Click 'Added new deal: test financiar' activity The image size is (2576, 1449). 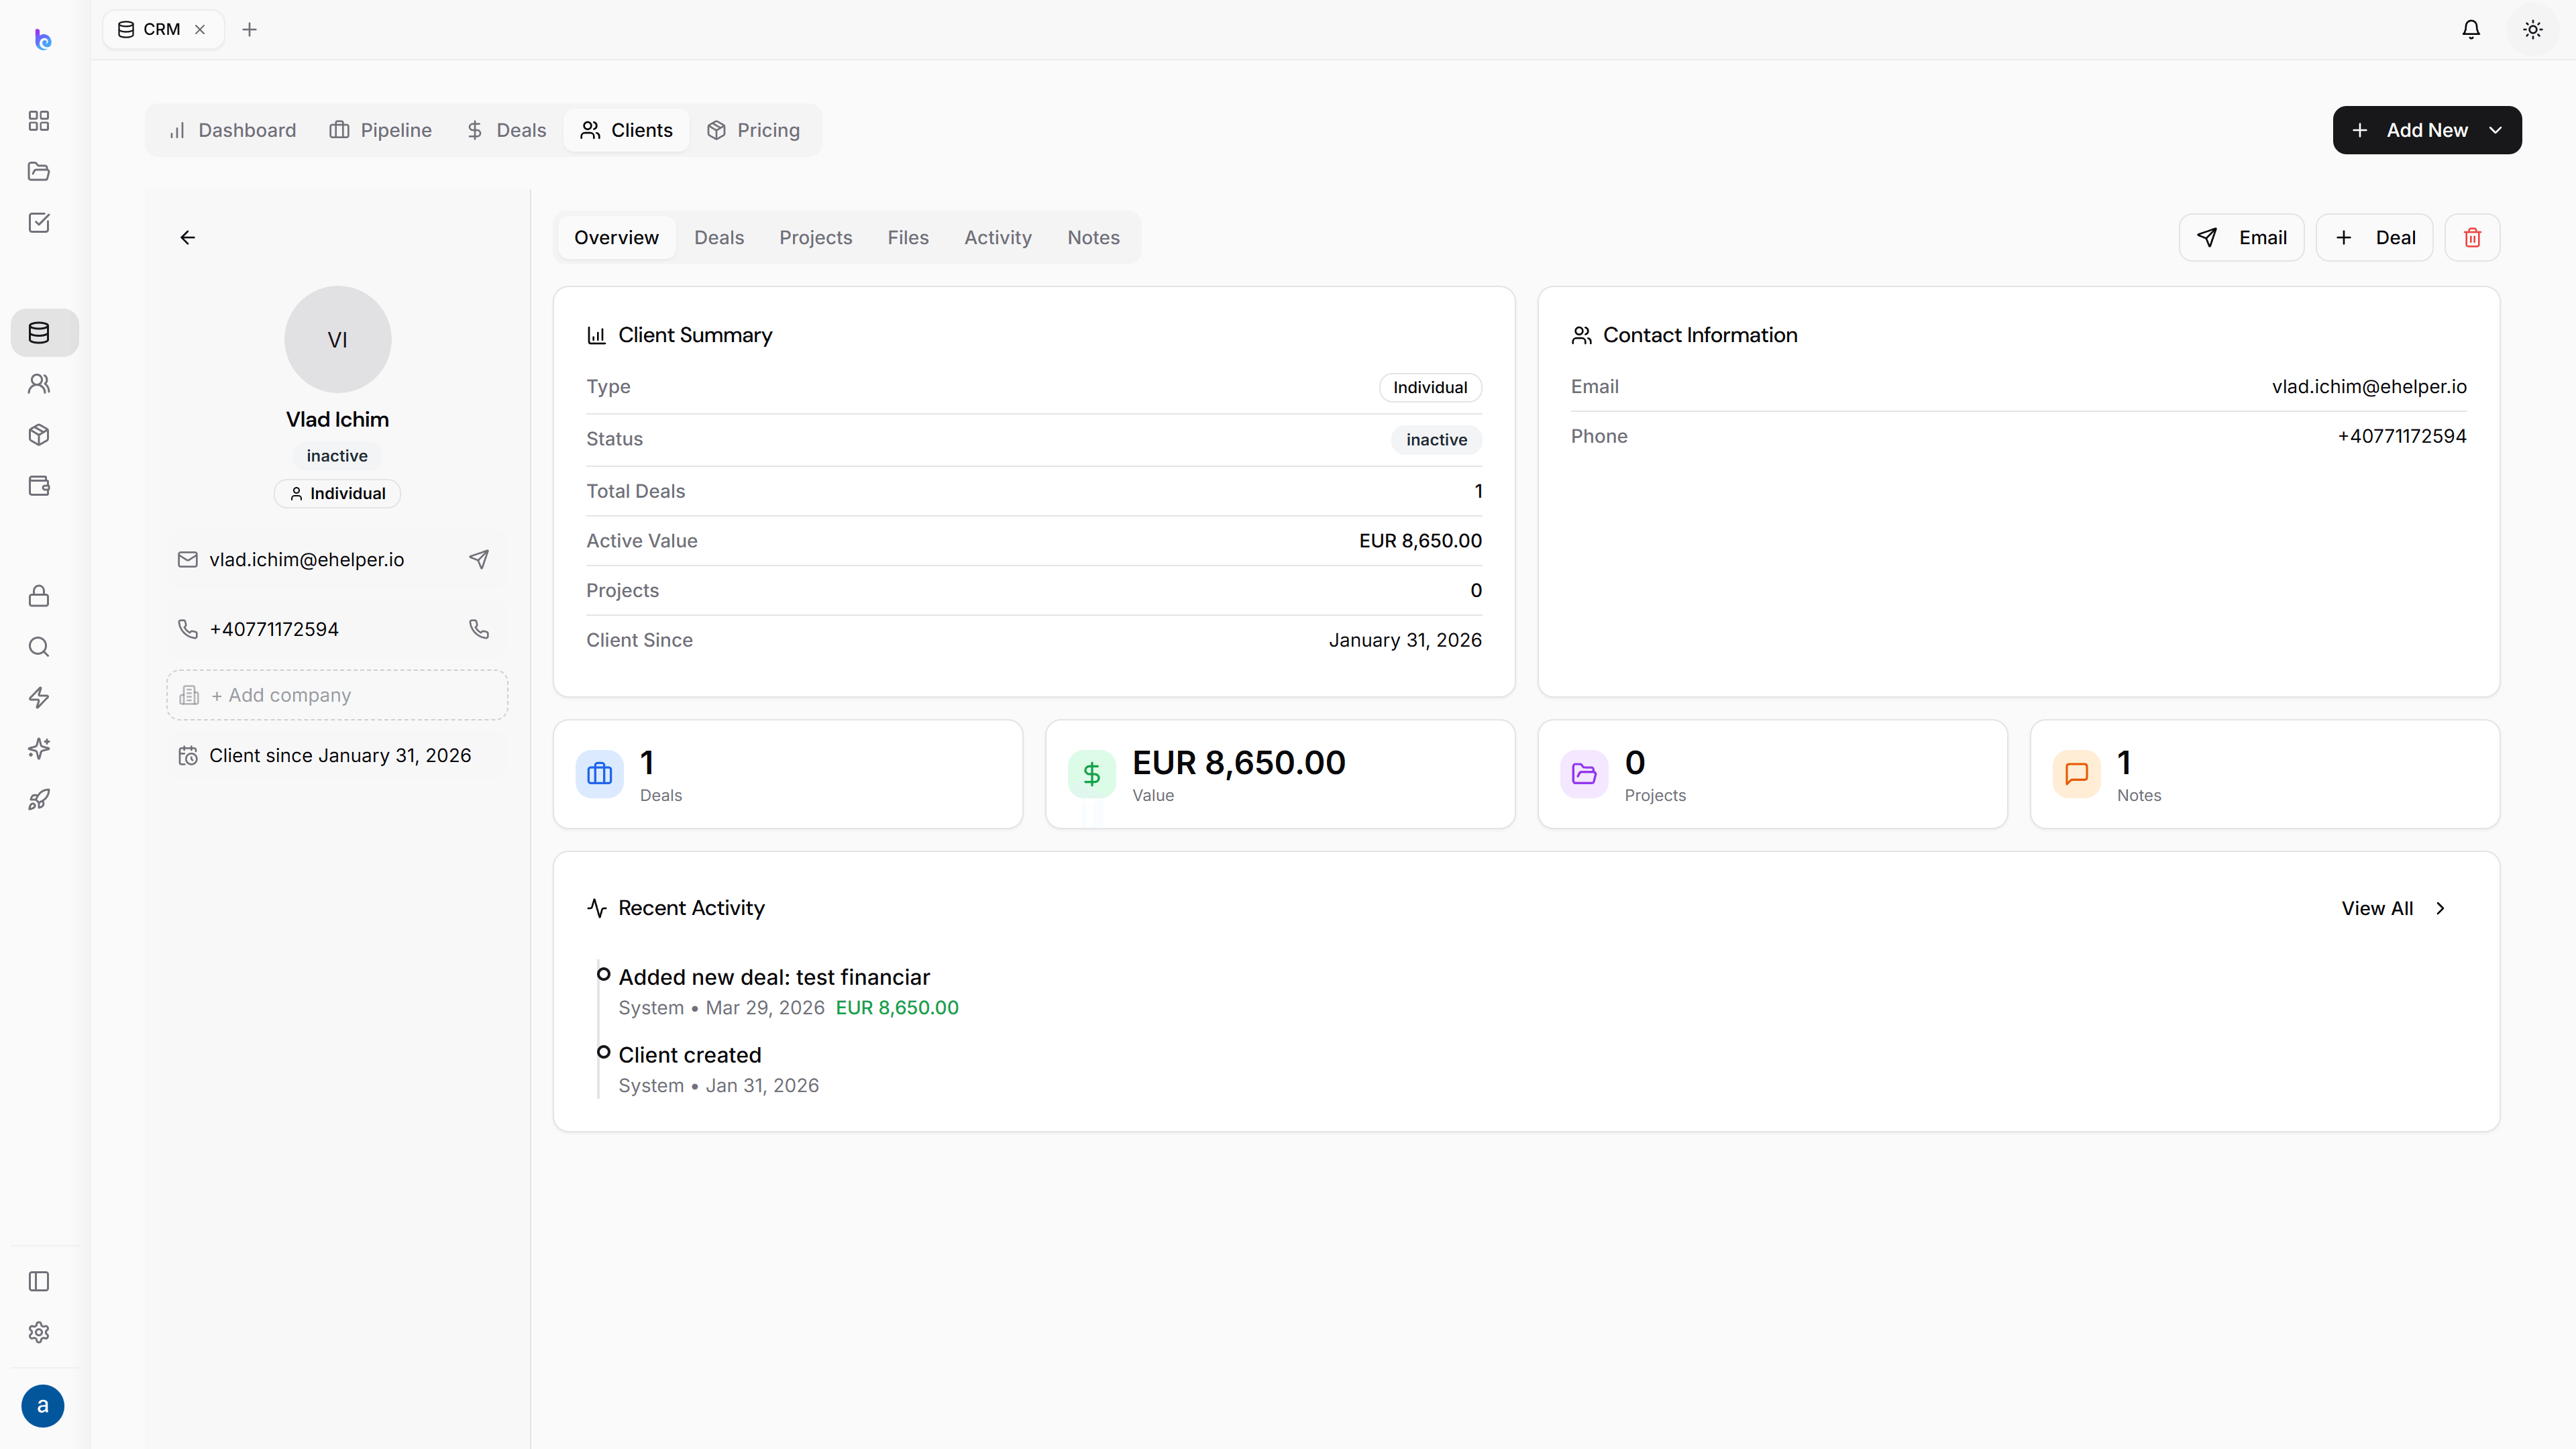coord(774,978)
